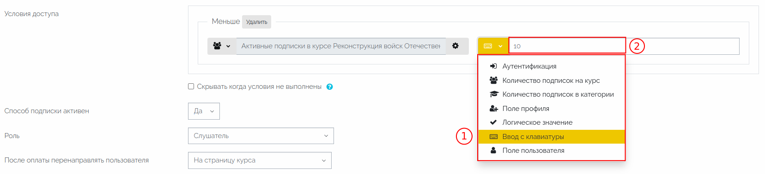Click the sign-in icon beside Аутентификация

(x=493, y=66)
